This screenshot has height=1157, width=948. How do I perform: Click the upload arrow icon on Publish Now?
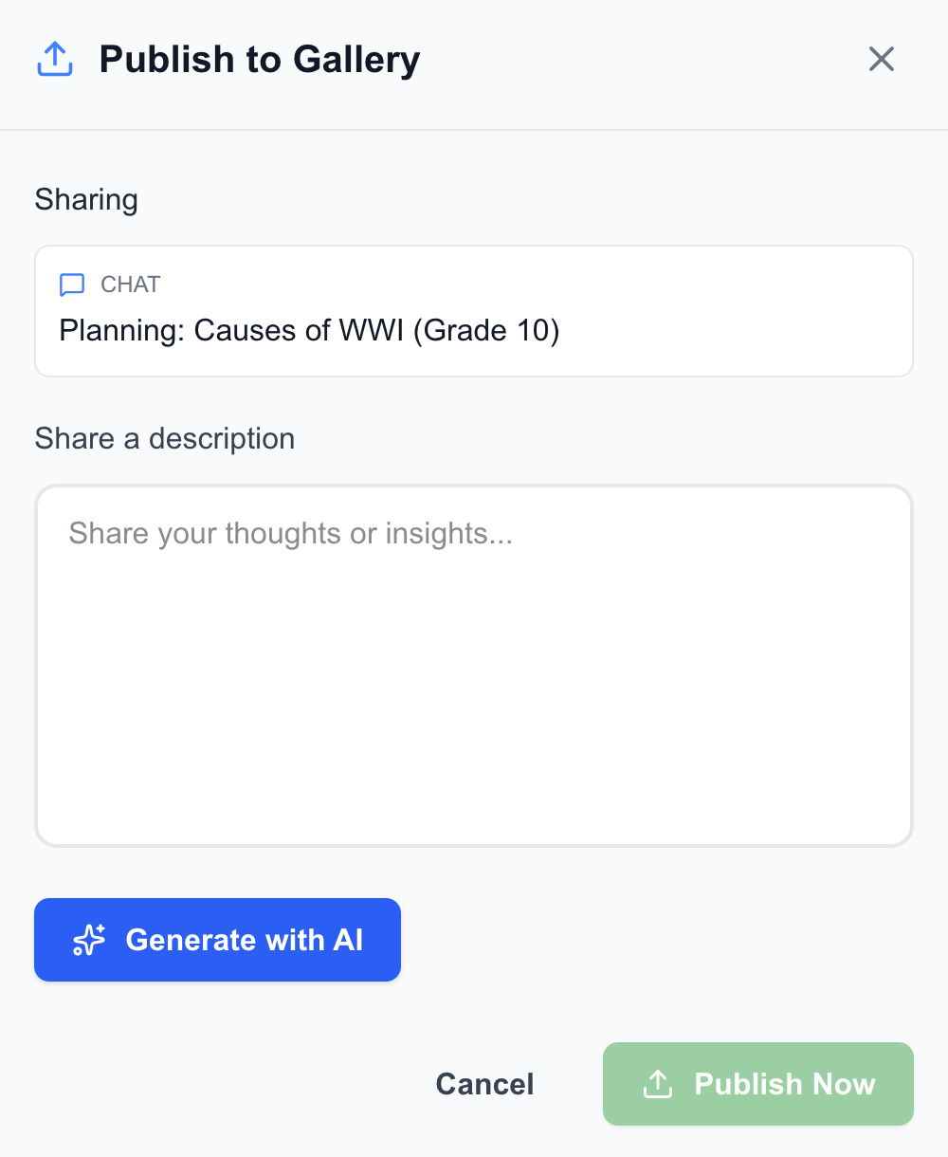coord(657,1084)
